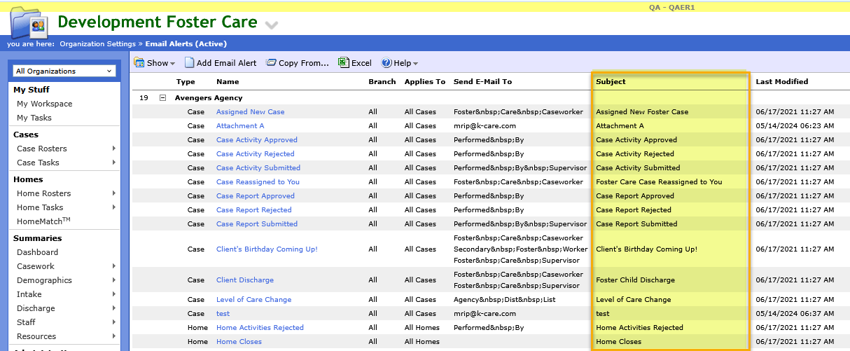This screenshot has width=850, height=351.
Task: Click the Copy From icon
Action: coord(271,63)
